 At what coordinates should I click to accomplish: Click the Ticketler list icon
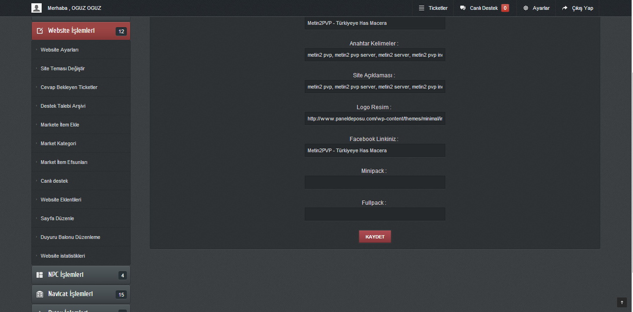tap(421, 8)
